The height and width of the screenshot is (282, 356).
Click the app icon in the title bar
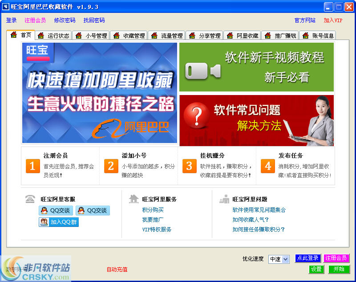click(5, 7)
